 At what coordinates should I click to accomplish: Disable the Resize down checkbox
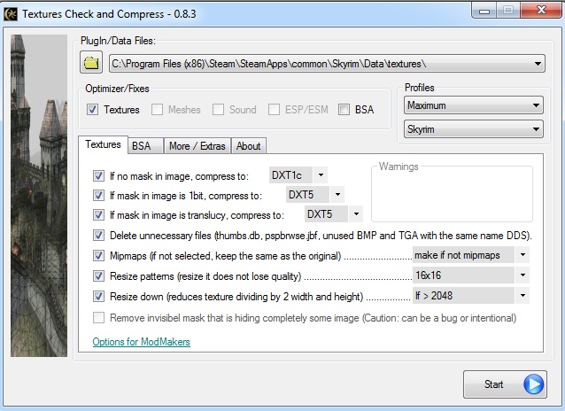(x=98, y=296)
